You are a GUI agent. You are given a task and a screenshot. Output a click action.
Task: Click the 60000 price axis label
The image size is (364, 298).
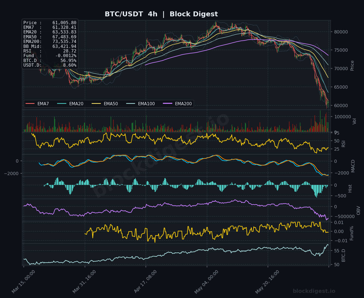340,105
